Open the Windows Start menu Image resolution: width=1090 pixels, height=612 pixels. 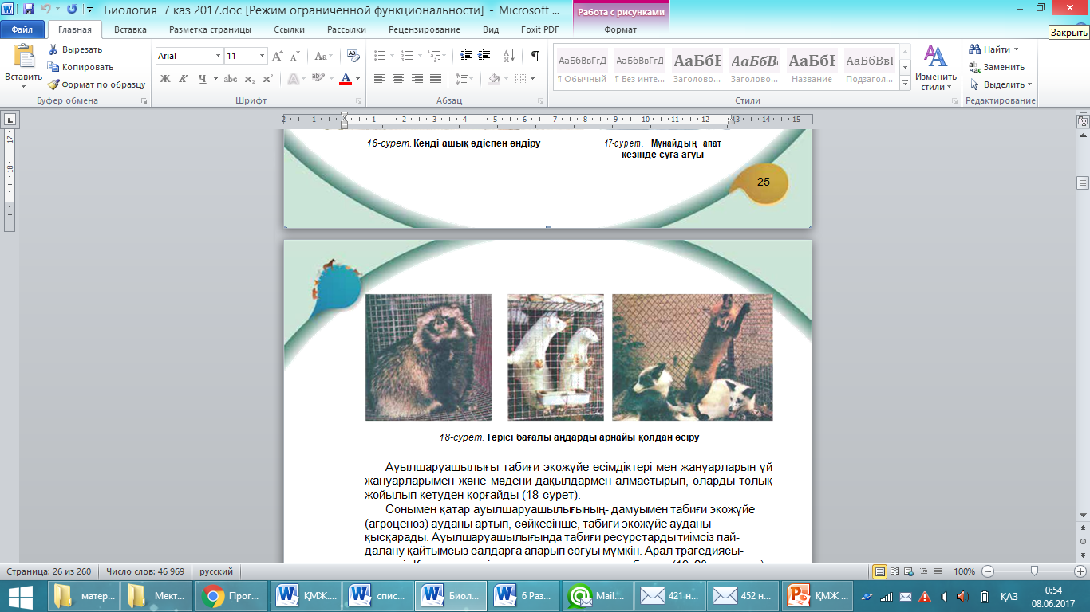tap(20, 595)
